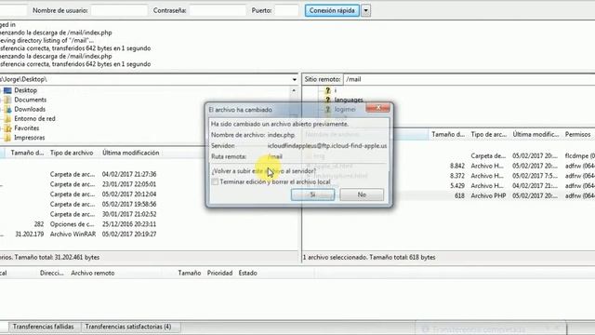This screenshot has height=335, width=595.
Task: Click the 31.202.179 size cell
Action: [30, 234]
